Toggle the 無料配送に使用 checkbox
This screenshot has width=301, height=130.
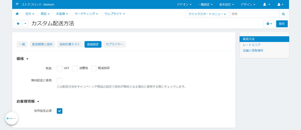point(60,80)
